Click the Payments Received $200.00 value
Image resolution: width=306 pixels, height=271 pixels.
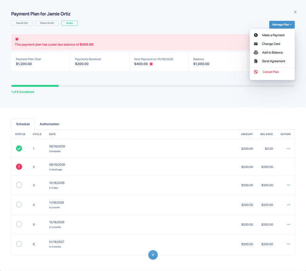[x=82, y=64]
